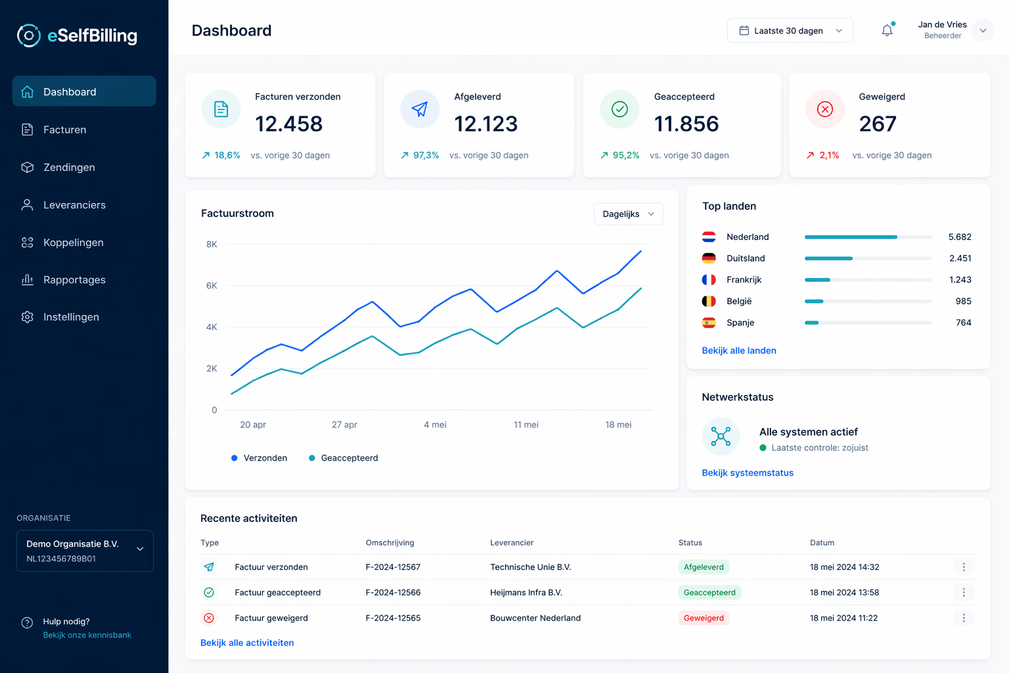Click the Afgeleverd status badge
The height and width of the screenshot is (673, 1009).
pyautogui.click(x=704, y=567)
